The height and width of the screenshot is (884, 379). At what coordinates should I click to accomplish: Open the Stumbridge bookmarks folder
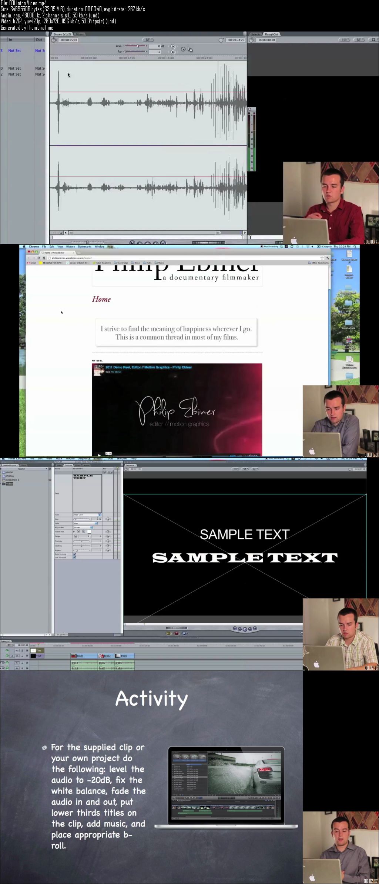121,263
